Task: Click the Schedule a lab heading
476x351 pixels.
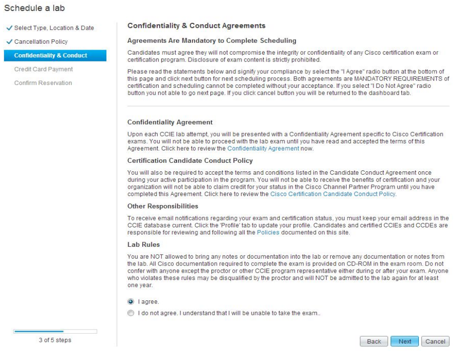Action: click(x=35, y=8)
